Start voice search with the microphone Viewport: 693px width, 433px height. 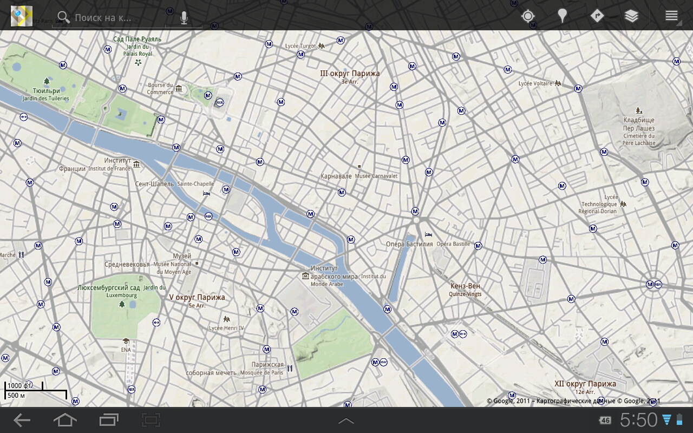pyautogui.click(x=184, y=18)
